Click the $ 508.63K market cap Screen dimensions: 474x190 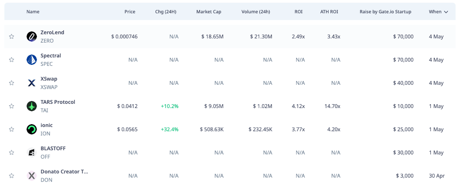(212, 129)
